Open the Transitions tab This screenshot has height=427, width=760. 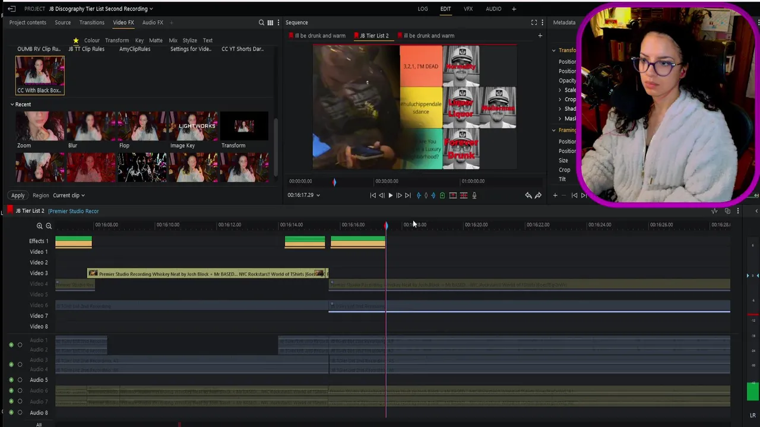pos(91,23)
